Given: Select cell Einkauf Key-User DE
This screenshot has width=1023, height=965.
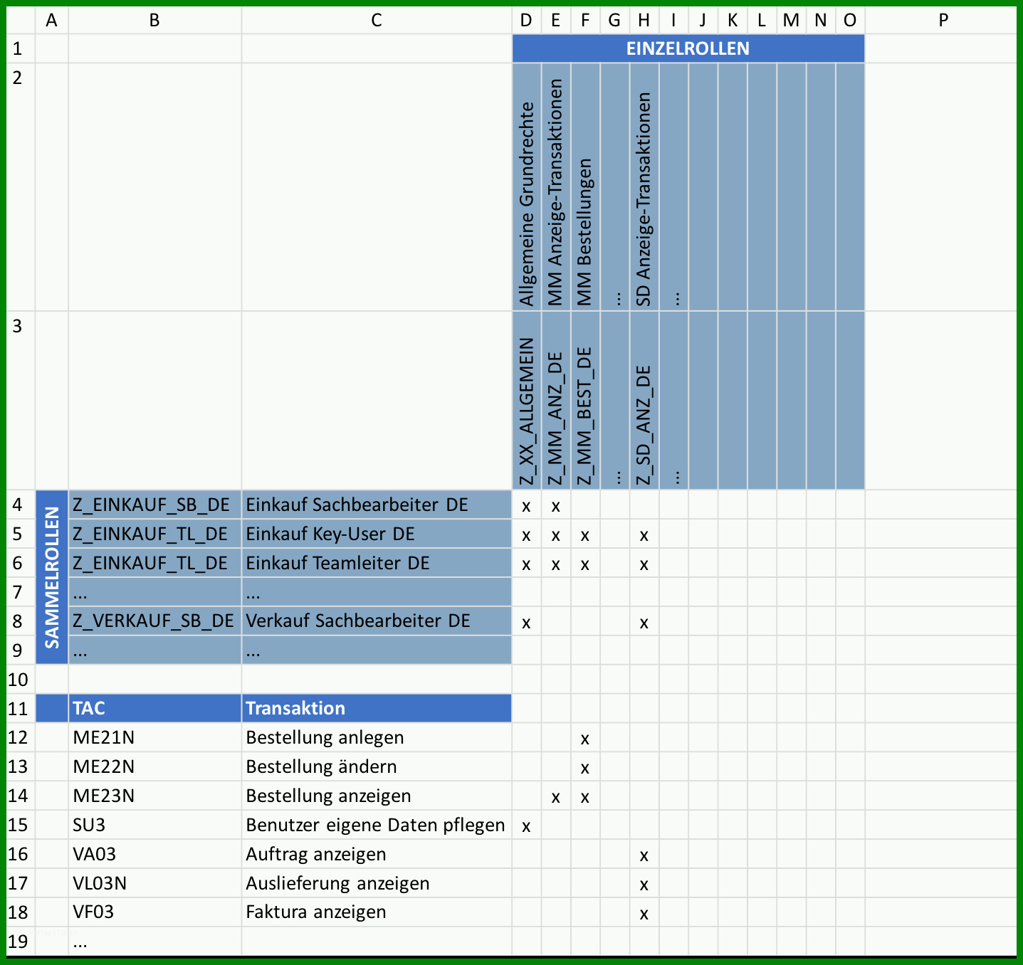Looking at the screenshot, I should [377, 534].
